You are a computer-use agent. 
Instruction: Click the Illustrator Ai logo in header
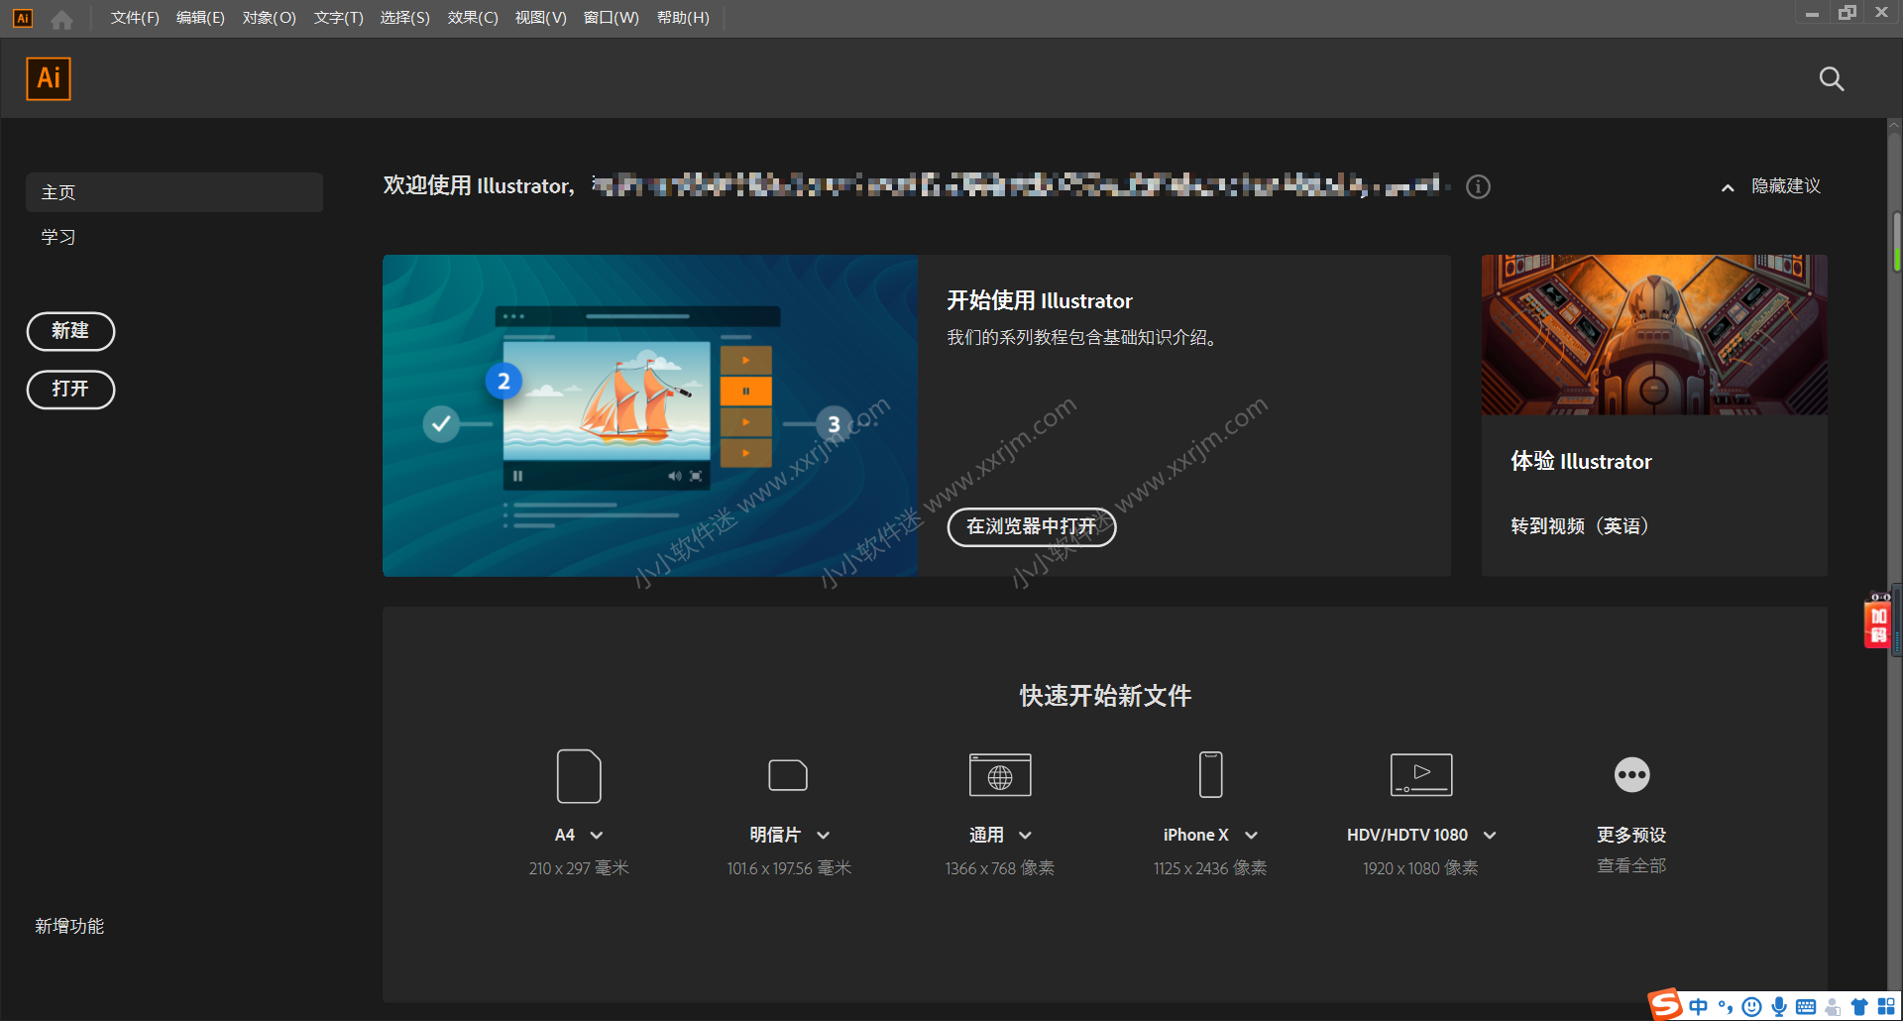pos(49,78)
